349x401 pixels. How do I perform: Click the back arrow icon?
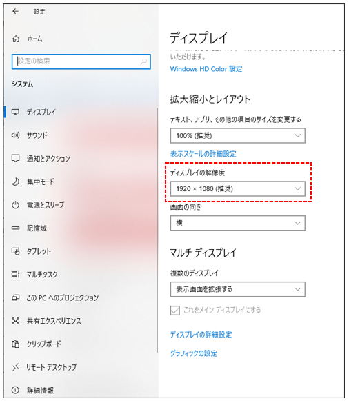pos(16,11)
